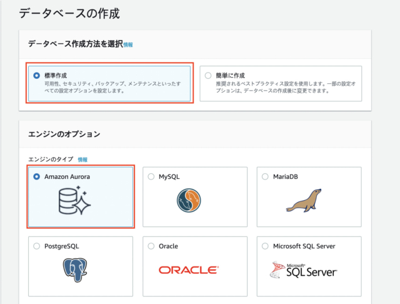This screenshot has width=400, height=304.
Task: Click the MariaDB seal logo
Action: click(304, 201)
